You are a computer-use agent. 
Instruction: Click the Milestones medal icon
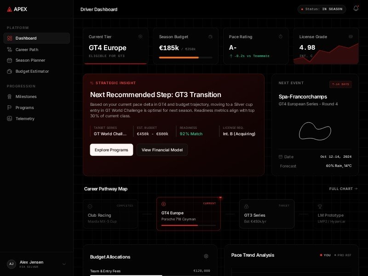pyautogui.click(x=10, y=97)
